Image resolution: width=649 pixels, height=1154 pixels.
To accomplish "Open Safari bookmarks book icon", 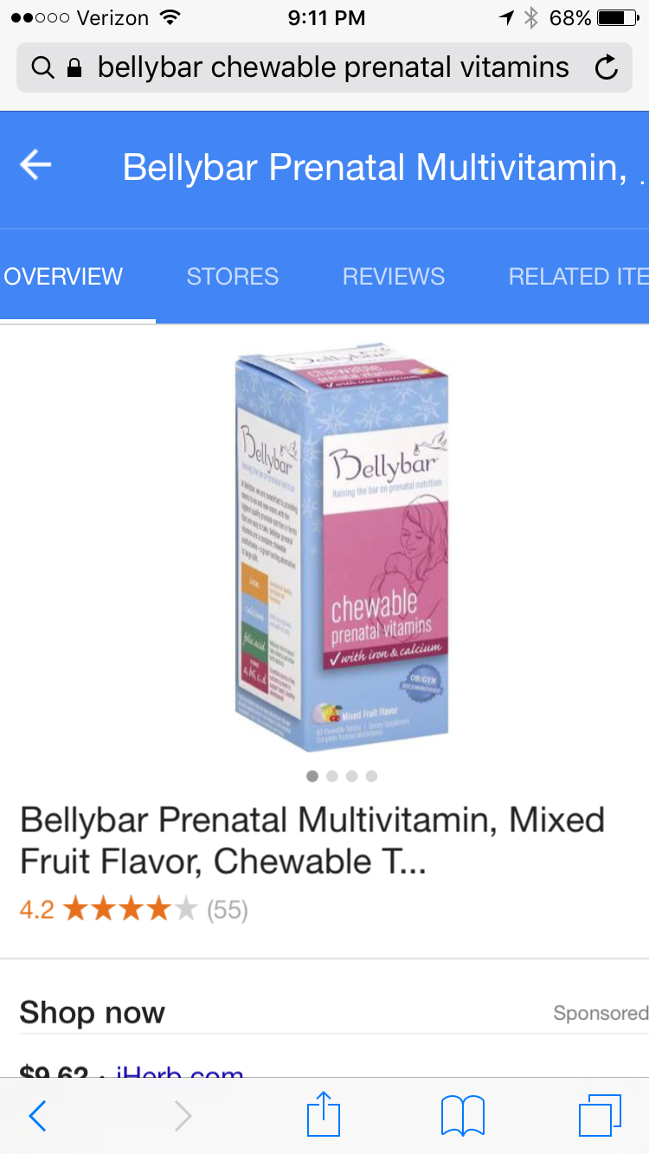I will [x=462, y=1116].
